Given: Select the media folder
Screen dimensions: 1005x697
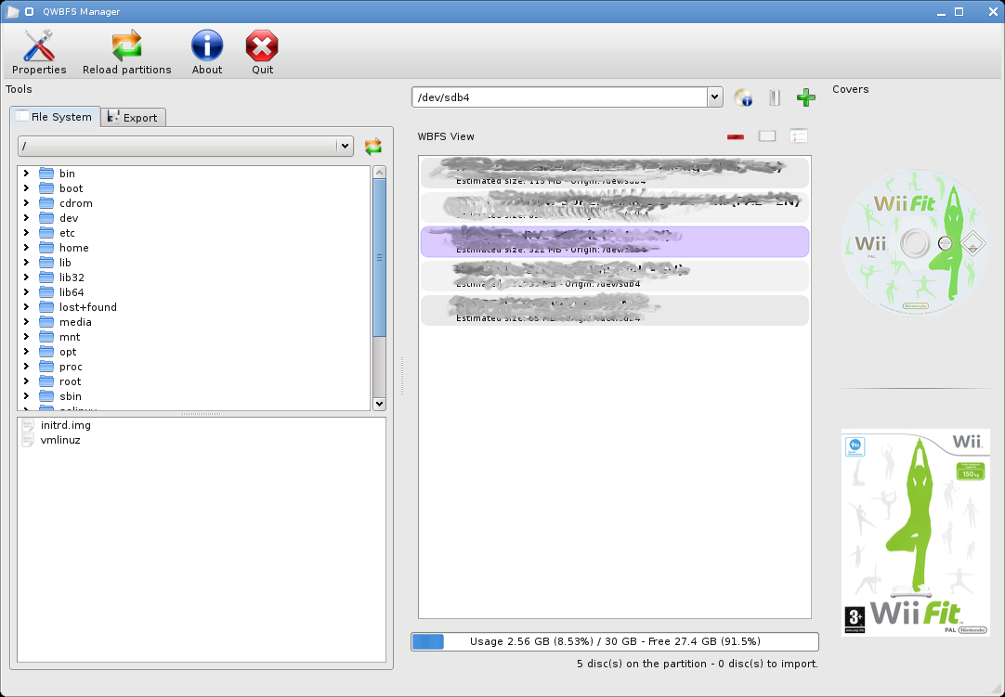Looking at the screenshot, I should pyautogui.click(x=75, y=322).
